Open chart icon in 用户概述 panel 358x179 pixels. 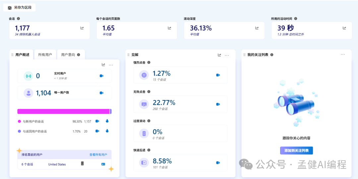pos(103,65)
